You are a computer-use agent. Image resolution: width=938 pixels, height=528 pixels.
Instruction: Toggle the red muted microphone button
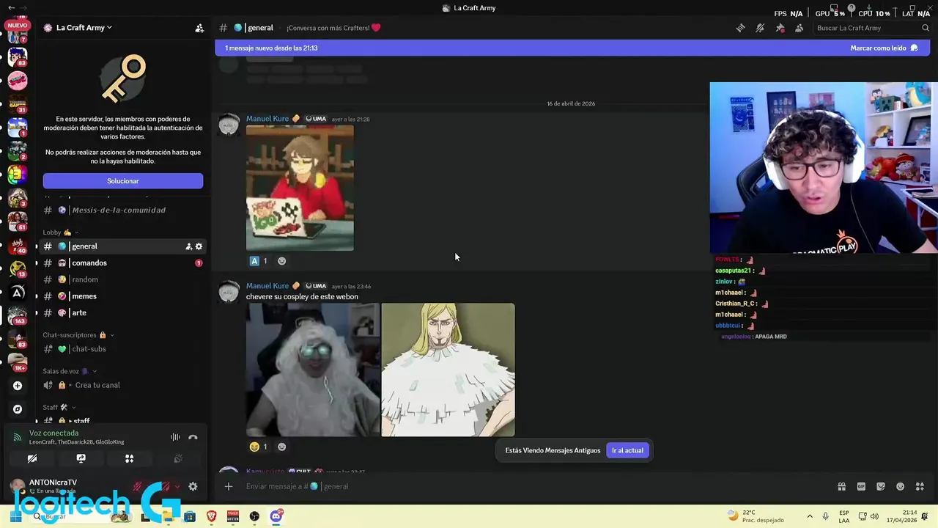coord(137,486)
